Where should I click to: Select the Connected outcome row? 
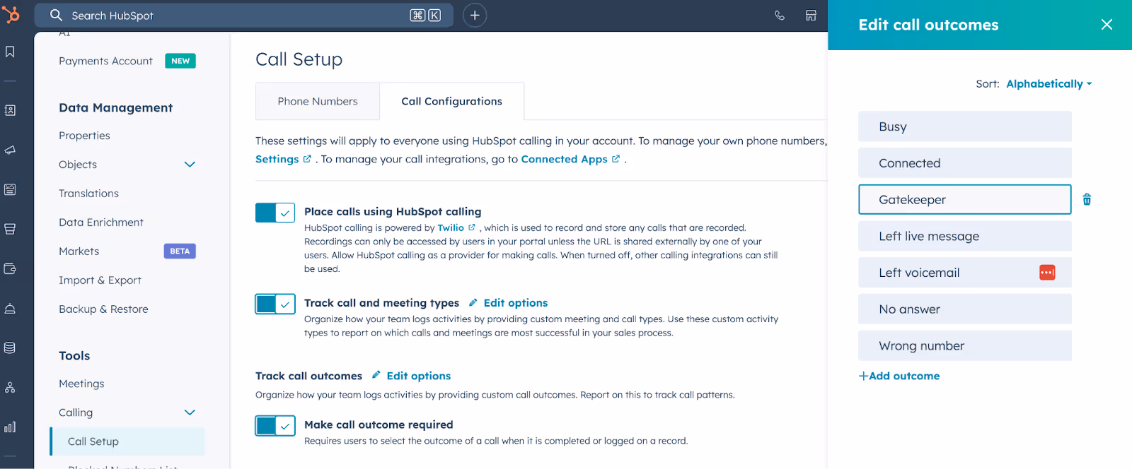pos(964,163)
